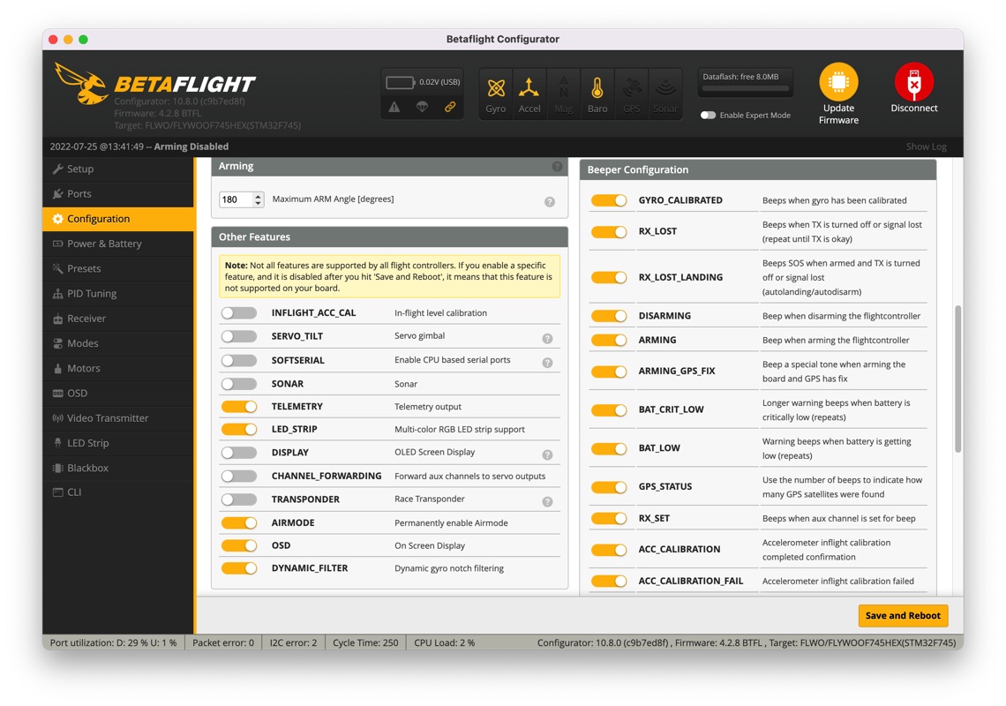Open help for Maximum ARM Angle
1006x706 pixels.
[x=550, y=201]
